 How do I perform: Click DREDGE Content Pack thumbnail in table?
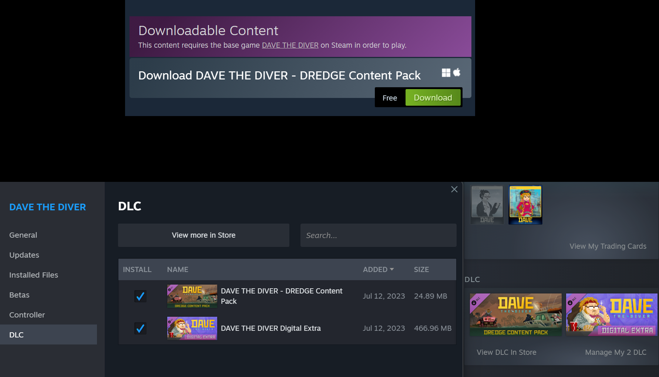point(192,296)
